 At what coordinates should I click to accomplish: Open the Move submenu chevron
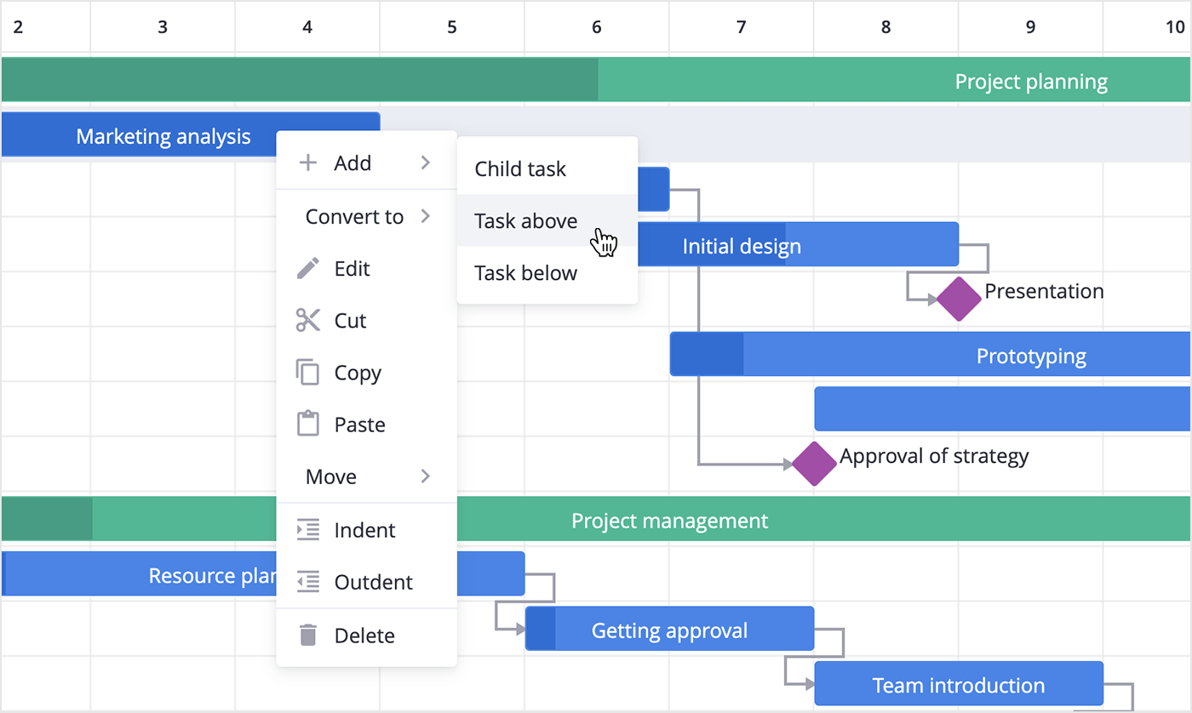point(426,476)
